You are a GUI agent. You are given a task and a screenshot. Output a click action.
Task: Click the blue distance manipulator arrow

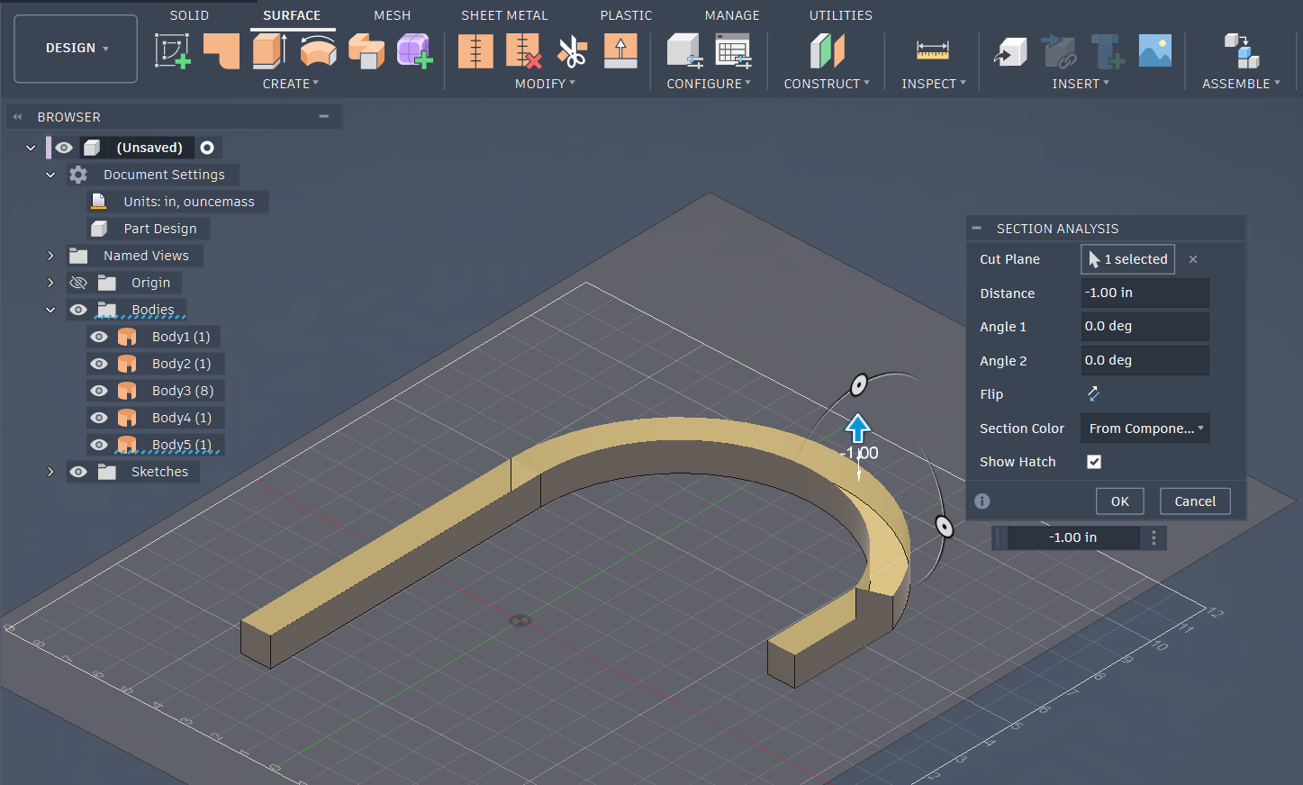(857, 429)
